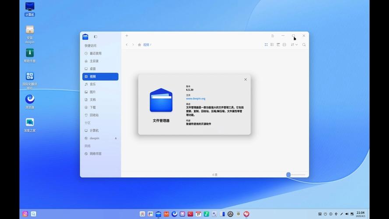Select the deepin partition in the sidebar
The image size is (389, 219).
pyautogui.click(x=100, y=138)
